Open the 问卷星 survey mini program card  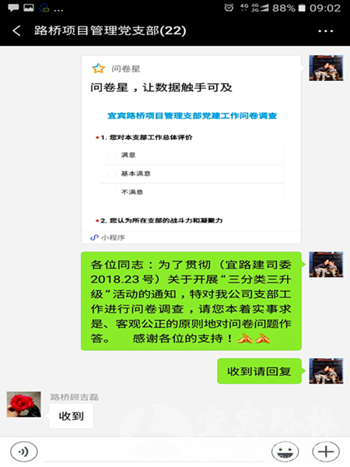click(x=191, y=149)
